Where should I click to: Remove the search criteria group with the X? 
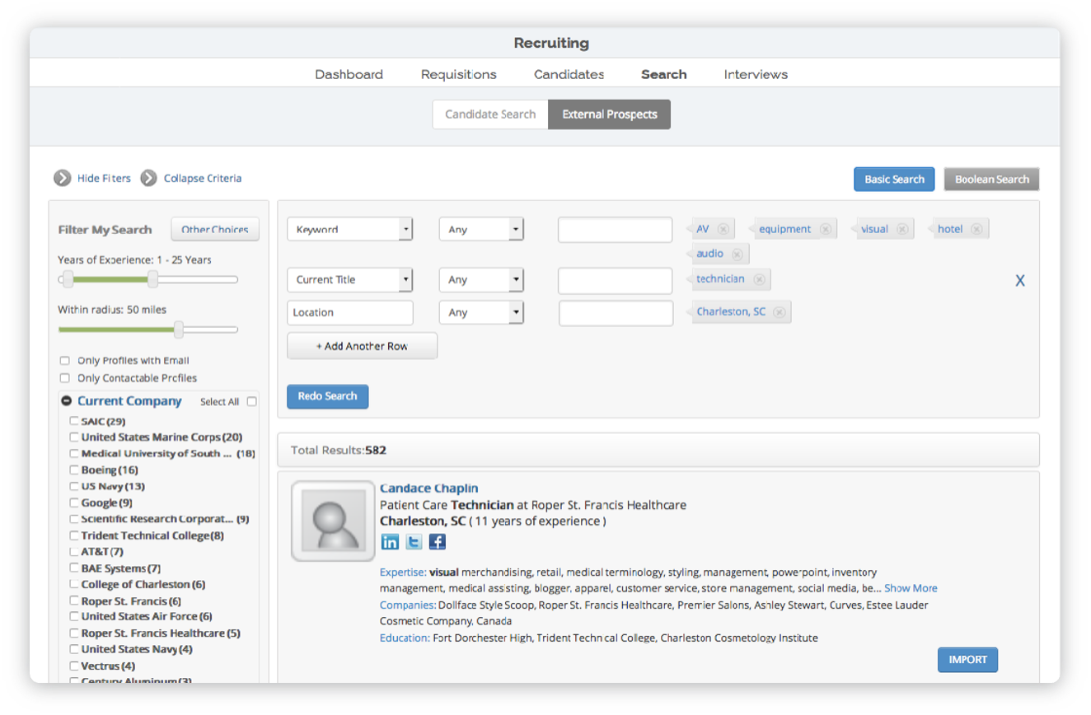coord(1020,280)
